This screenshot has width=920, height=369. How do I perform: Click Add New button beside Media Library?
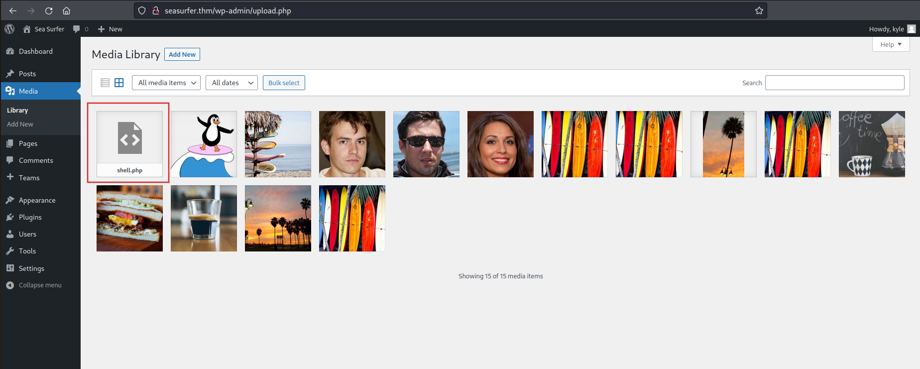(182, 54)
